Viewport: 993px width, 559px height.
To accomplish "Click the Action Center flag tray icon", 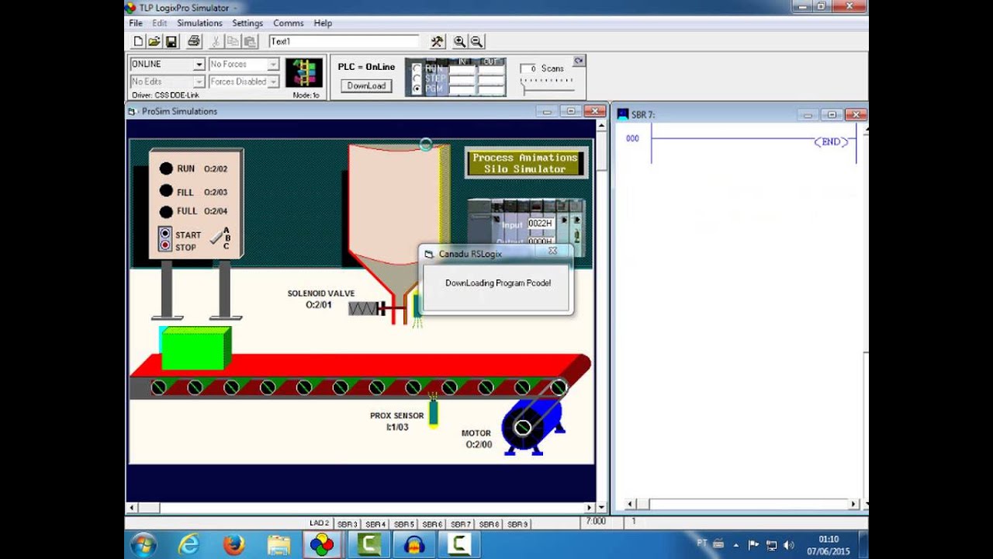I will [753, 545].
